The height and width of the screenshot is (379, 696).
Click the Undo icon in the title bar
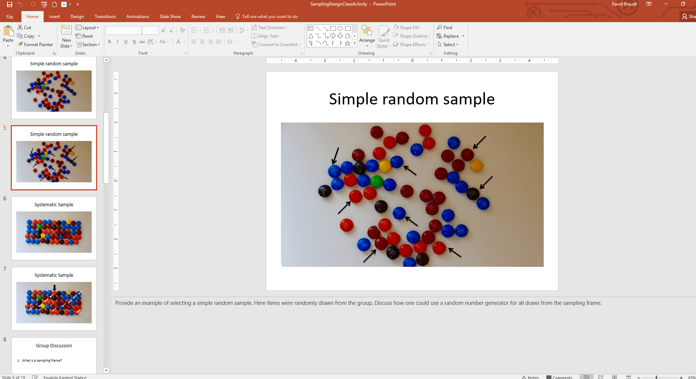coord(20,4)
